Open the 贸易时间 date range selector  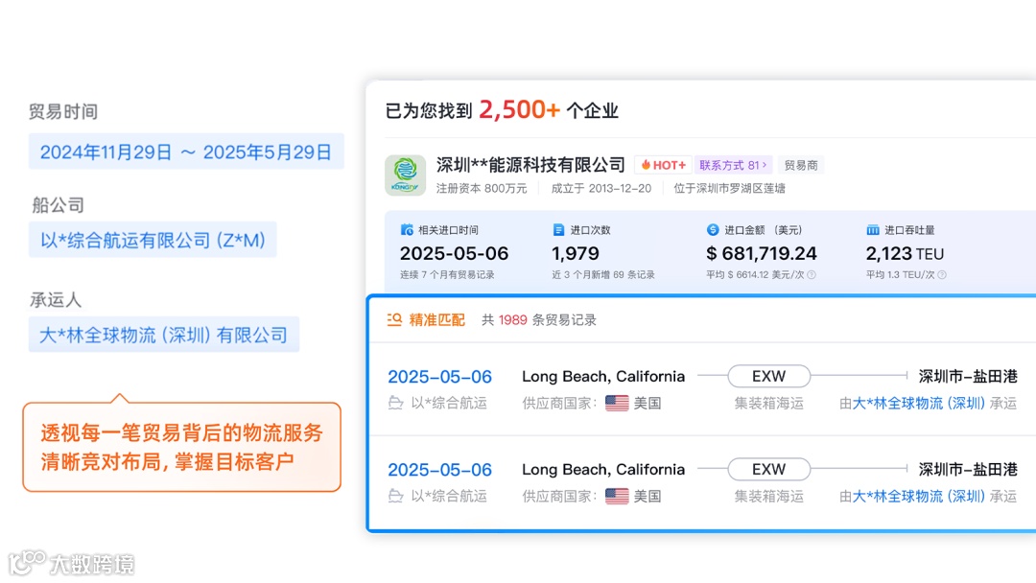click(x=186, y=152)
